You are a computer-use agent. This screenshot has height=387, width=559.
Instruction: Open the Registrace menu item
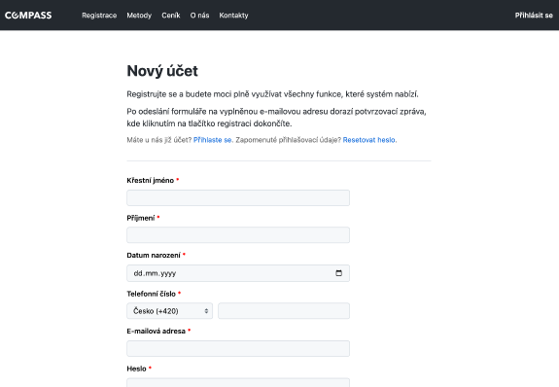[x=99, y=16]
